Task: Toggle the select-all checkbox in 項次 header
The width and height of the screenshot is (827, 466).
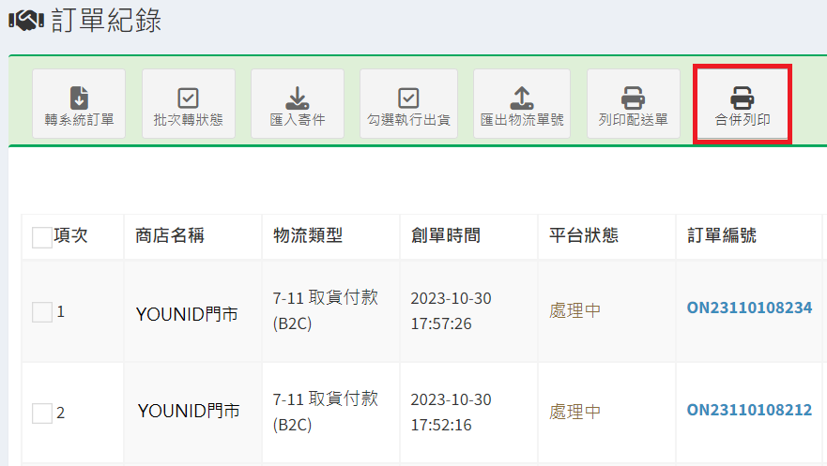Action: (42, 237)
